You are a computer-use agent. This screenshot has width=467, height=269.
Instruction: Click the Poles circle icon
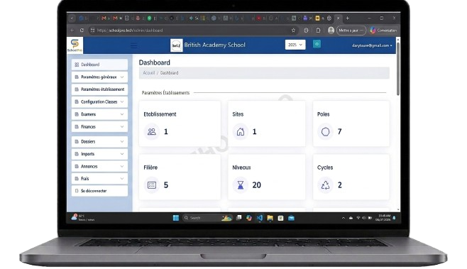tap(325, 132)
